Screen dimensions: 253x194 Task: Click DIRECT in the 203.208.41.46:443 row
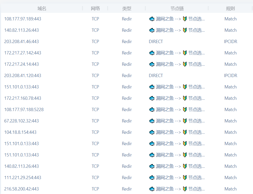pos(156,42)
